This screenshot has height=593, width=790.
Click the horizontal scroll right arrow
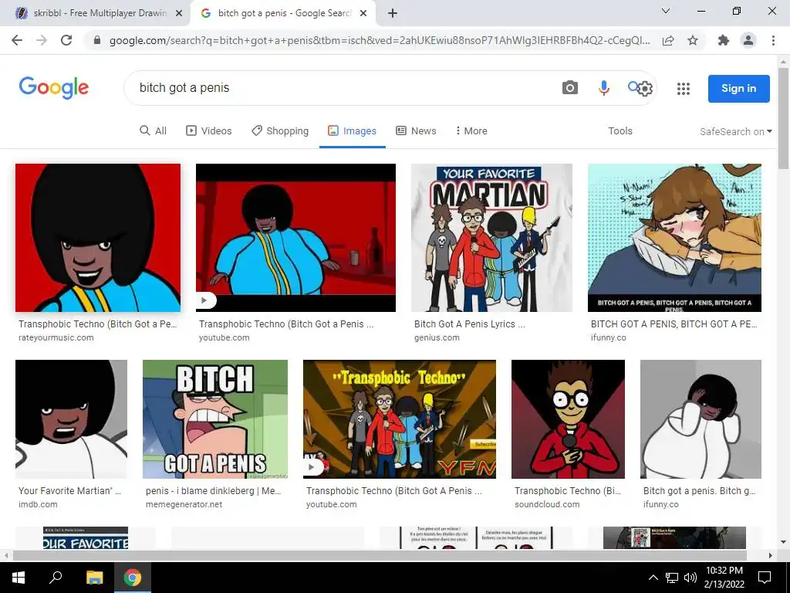[x=771, y=555]
